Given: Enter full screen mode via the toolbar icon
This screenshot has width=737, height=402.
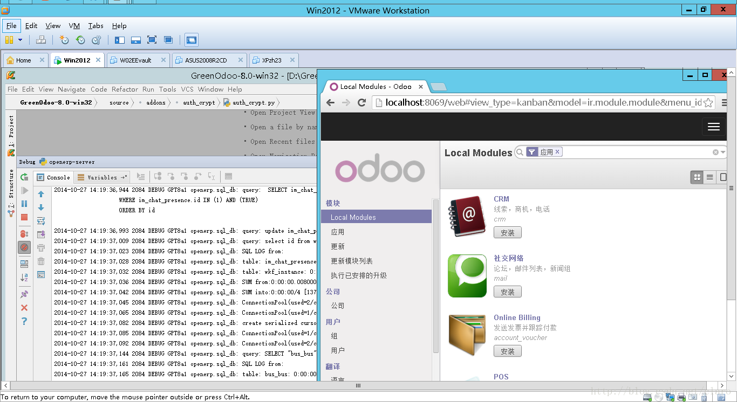Looking at the screenshot, I should (x=152, y=40).
